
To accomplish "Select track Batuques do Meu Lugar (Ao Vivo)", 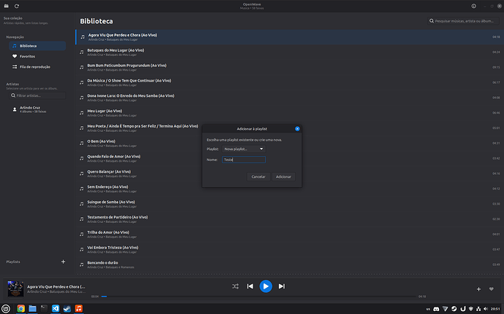I will tap(289, 52).
